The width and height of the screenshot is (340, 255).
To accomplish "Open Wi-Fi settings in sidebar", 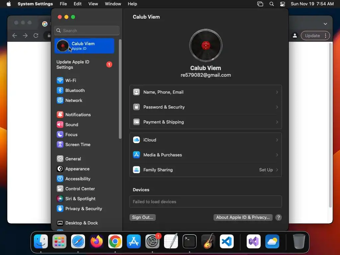I will tap(85, 80).
